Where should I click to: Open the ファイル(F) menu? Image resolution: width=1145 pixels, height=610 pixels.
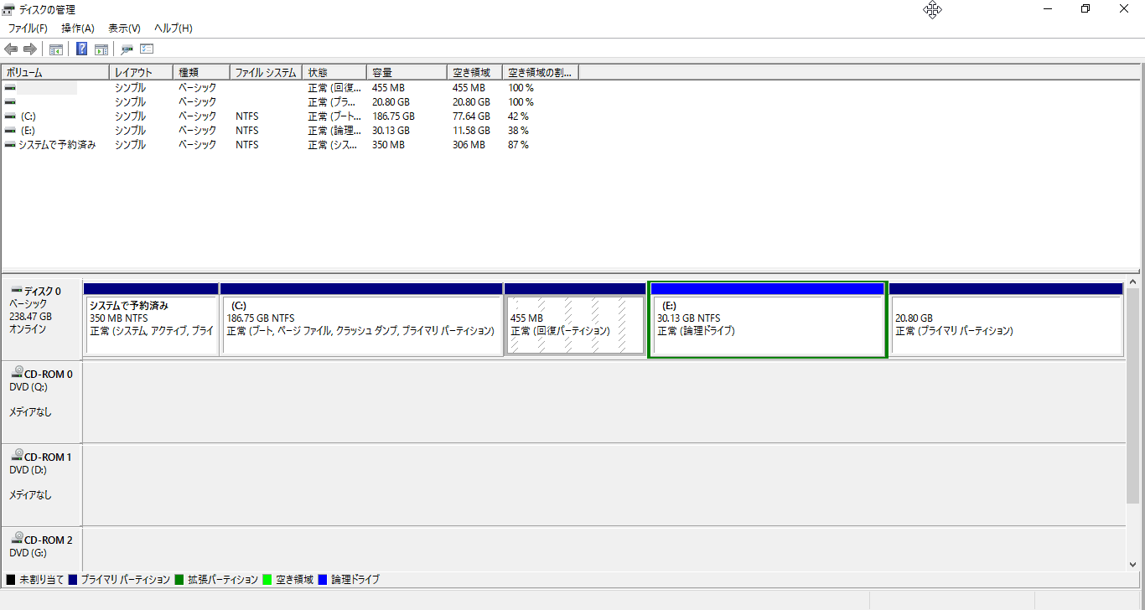(28, 28)
